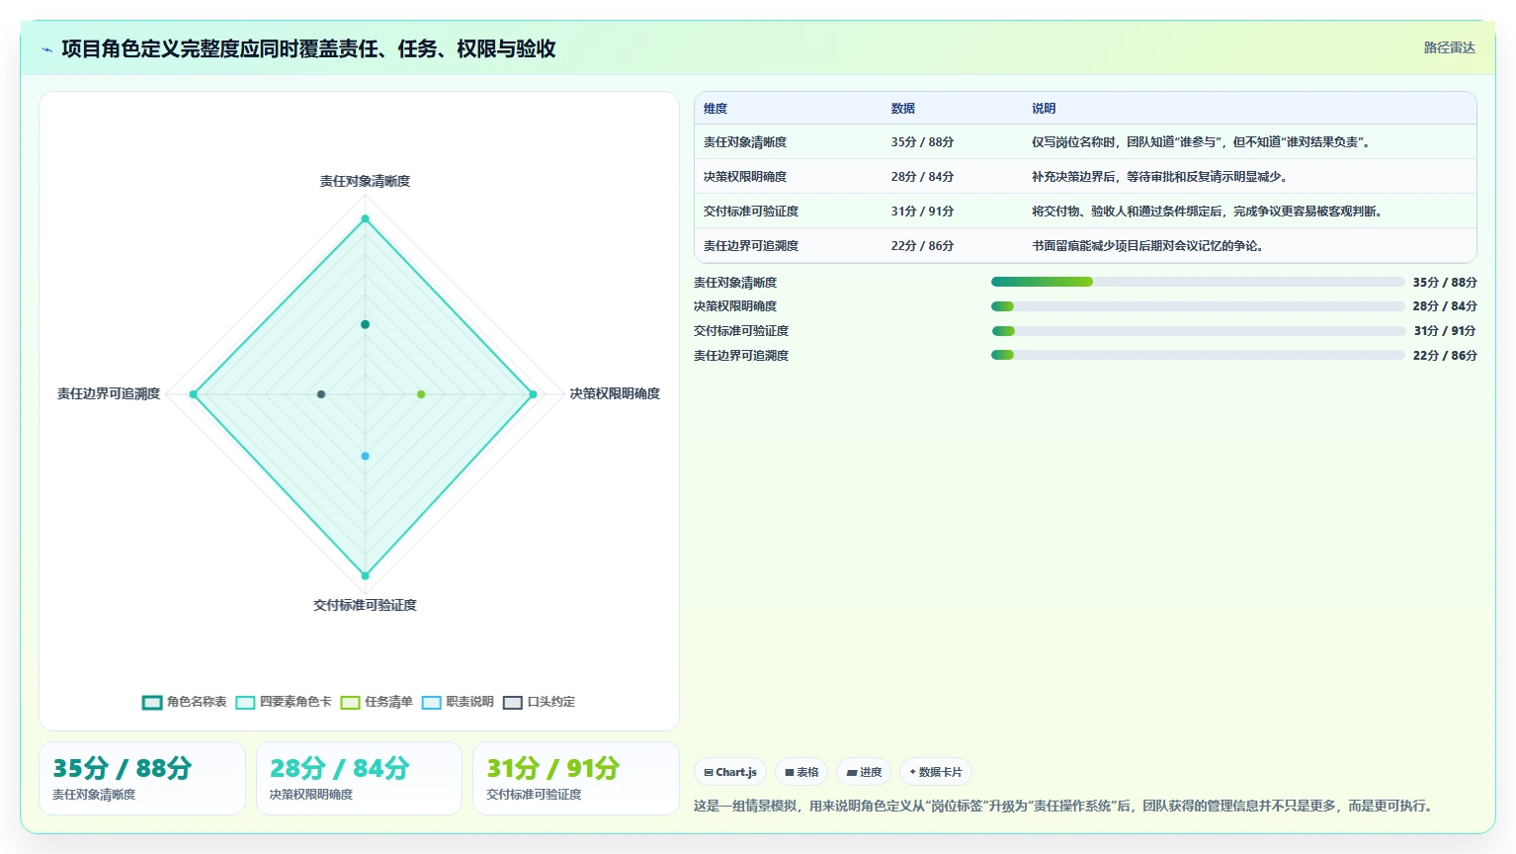Screen dimensions: 1516x854
Task: Click the 责任对象清晰度 radar axis label
Action: pyautogui.click(x=365, y=181)
